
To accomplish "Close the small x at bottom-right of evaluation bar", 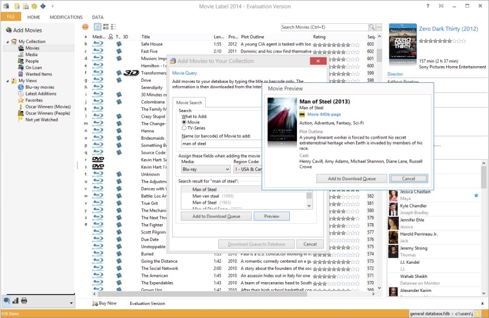I will [483, 303].
